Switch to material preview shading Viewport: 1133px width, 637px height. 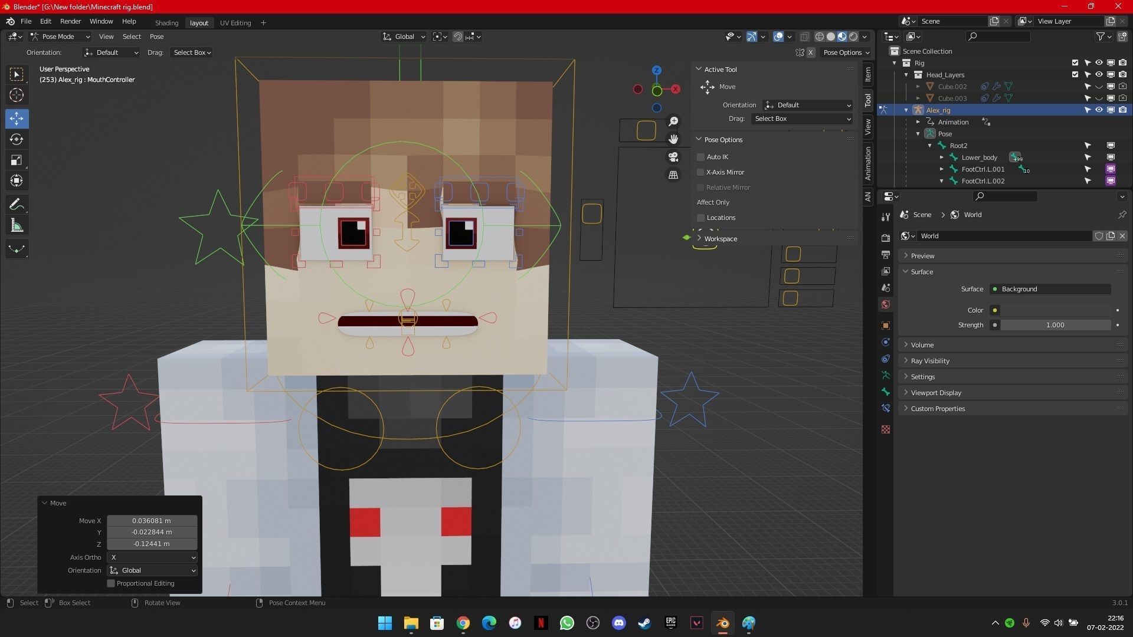pos(842,37)
